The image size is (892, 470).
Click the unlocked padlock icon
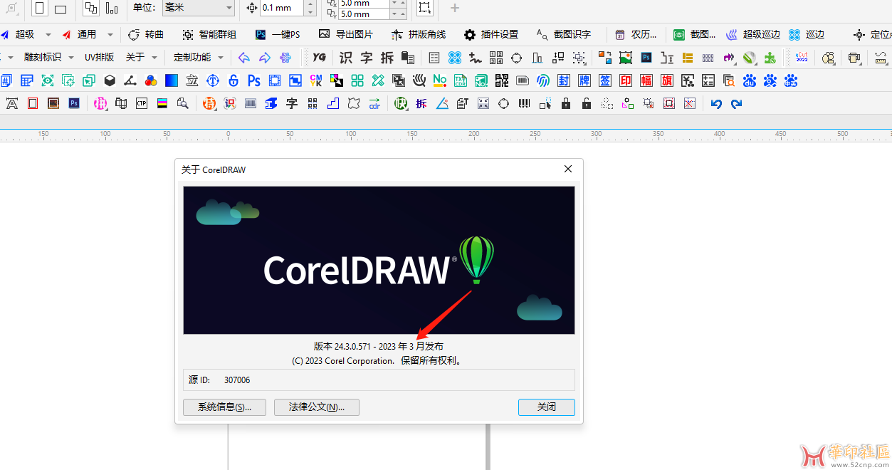pyautogui.click(x=587, y=104)
